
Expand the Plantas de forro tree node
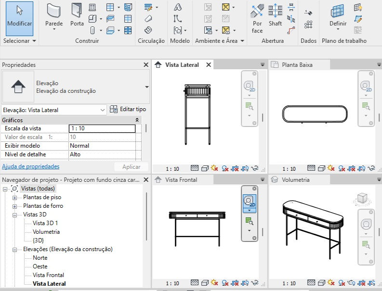pos(14,206)
